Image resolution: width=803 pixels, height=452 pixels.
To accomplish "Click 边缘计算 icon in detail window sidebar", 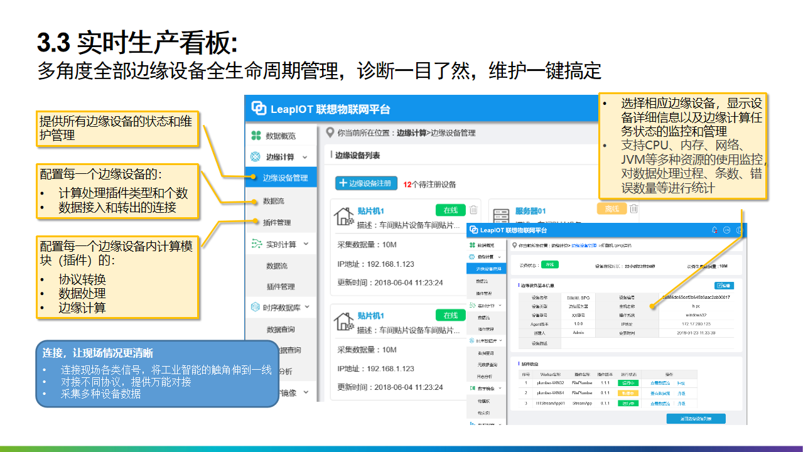I will coord(472,257).
